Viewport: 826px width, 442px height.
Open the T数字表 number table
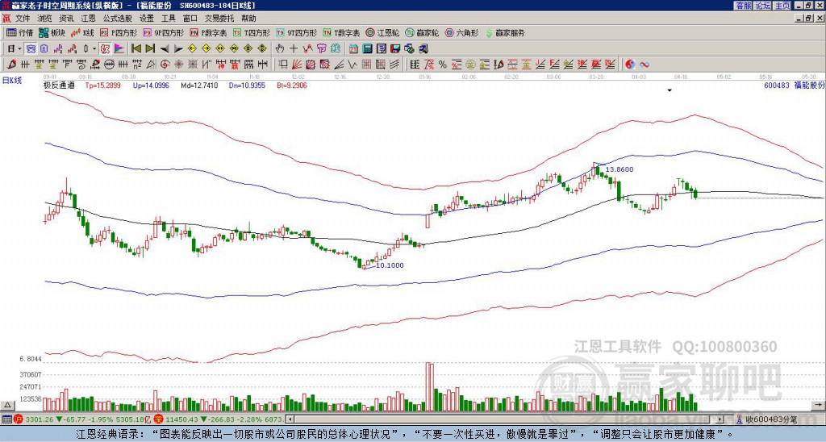[x=341, y=32]
